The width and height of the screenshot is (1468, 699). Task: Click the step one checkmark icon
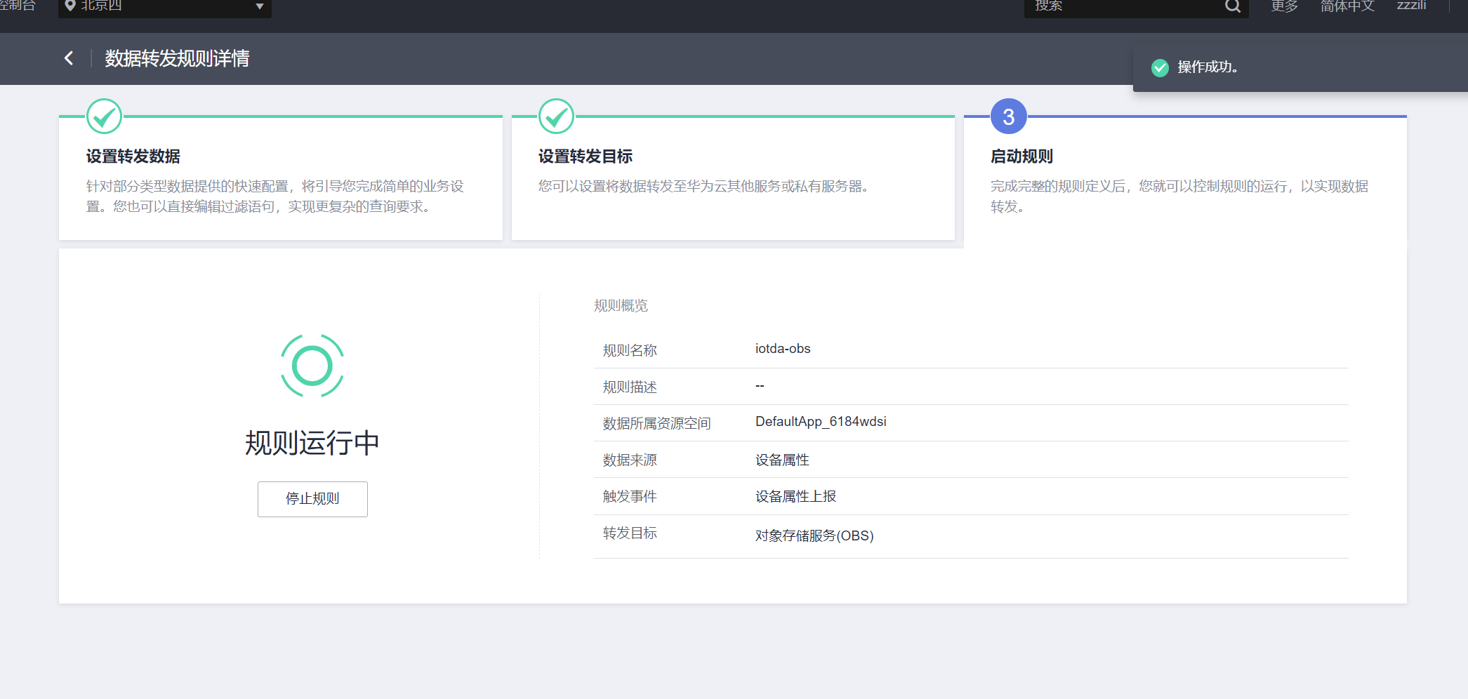(x=104, y=116)
